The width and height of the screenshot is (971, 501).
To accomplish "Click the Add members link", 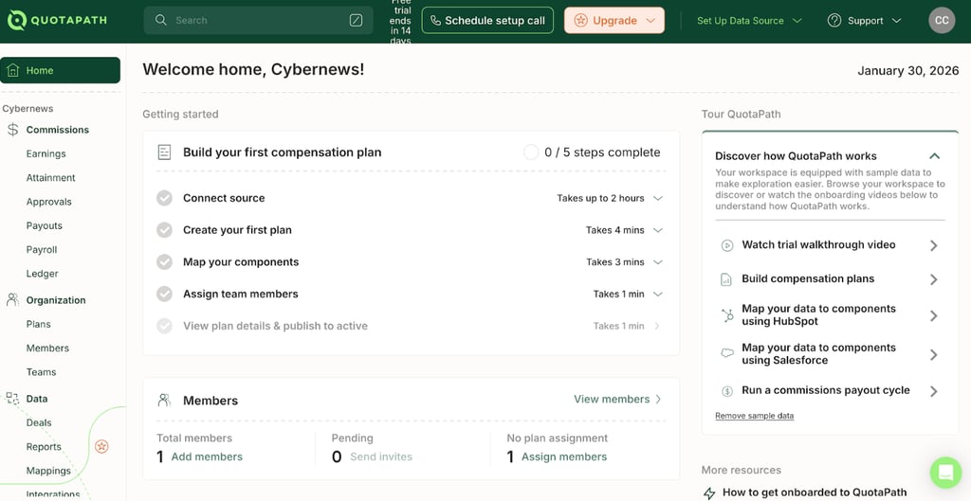I will [207, 456].
